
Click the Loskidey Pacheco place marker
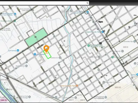[76, 98]
